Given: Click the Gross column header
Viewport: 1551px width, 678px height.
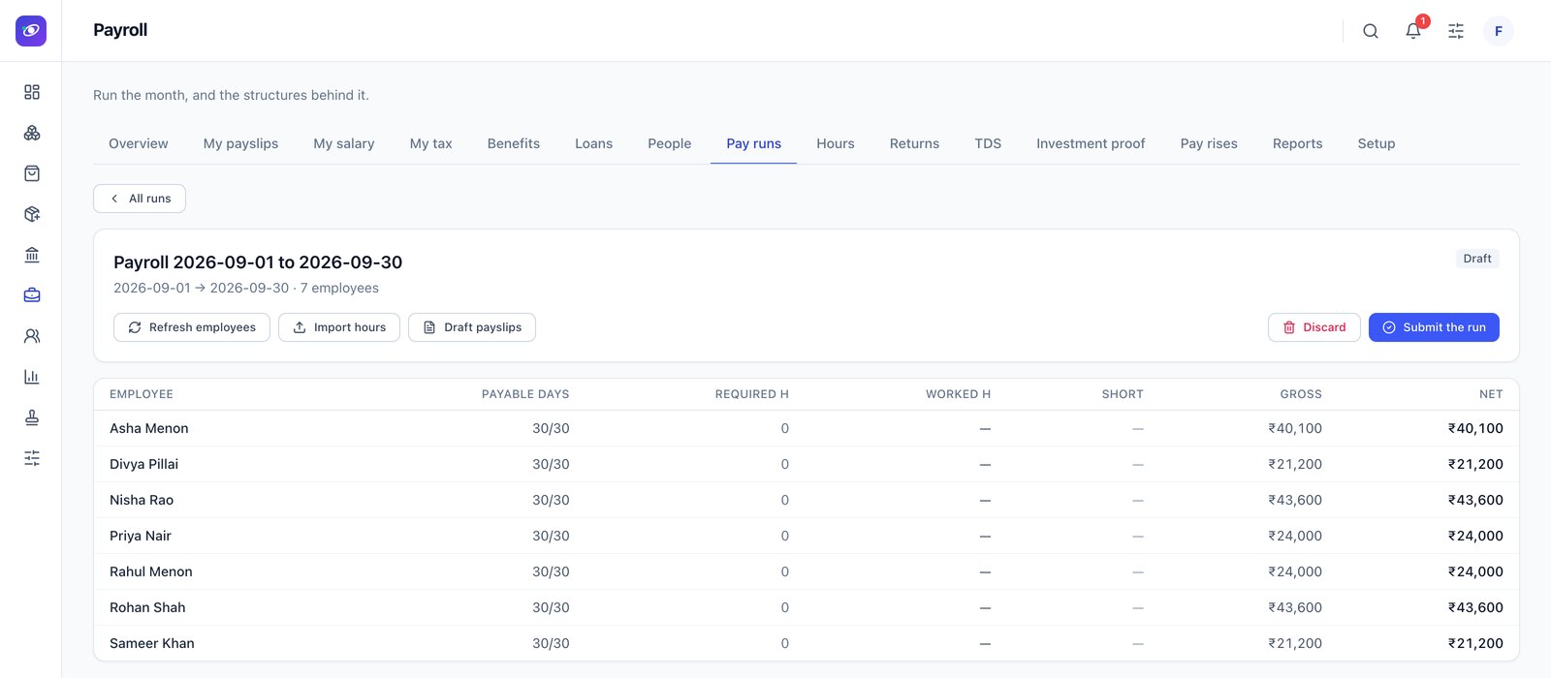Looking at the screenshot, I should point(1301,394).
